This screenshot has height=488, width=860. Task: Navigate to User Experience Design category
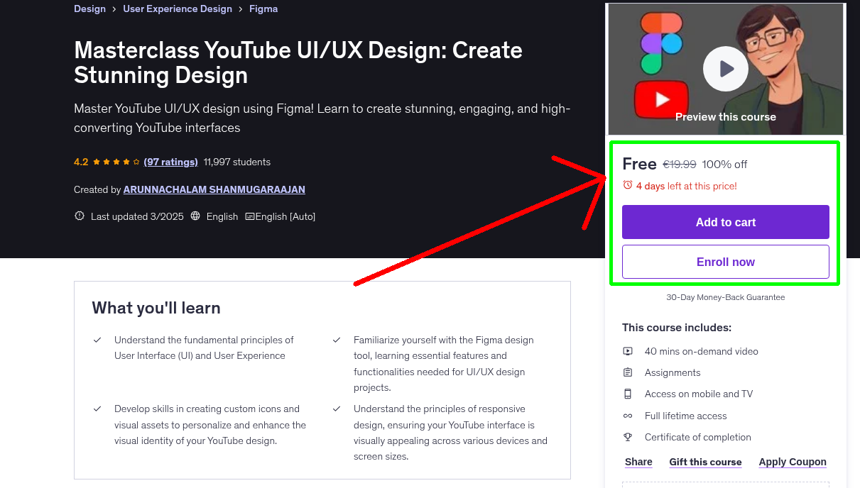click(177, 9)
